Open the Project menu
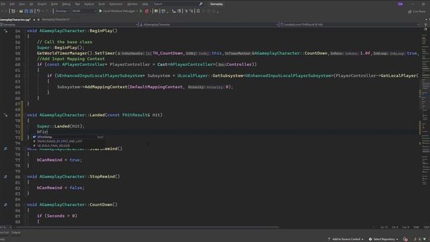Viewport: 430px width, 242px height. pos(42,4)
